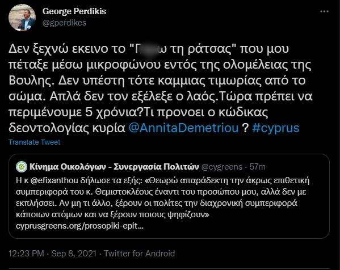Screen dimensions: 340x270
Task: Select the main tweet text starting Δεν ξεχνώ
Action: tap(161, 88)
